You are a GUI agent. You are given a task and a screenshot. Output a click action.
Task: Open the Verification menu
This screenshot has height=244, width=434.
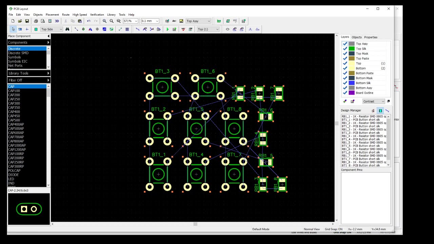click(97, 15)
